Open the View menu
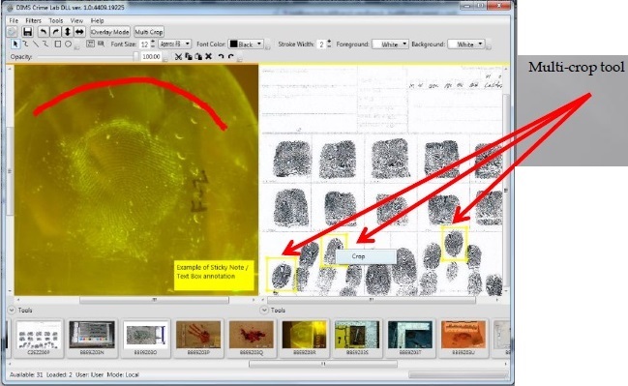 tap(76, 20)
